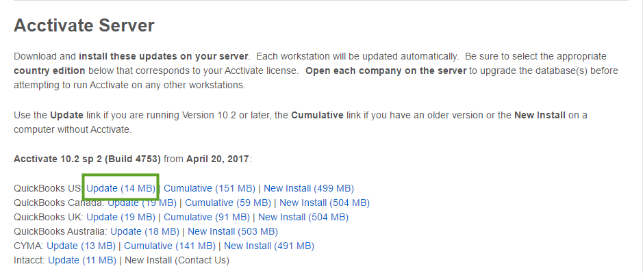The height and width of the screenshot is (273, 643).
Task: Download QuickBooks Australia Update (18 MB)
Action: tap(144, 231)
